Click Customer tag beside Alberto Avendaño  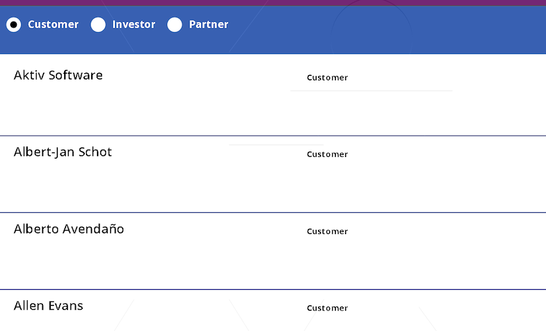pos(328,231)
